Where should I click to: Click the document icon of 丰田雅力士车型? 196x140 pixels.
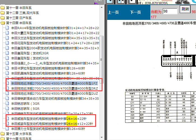pyautogui.click(x=7, y=129)
